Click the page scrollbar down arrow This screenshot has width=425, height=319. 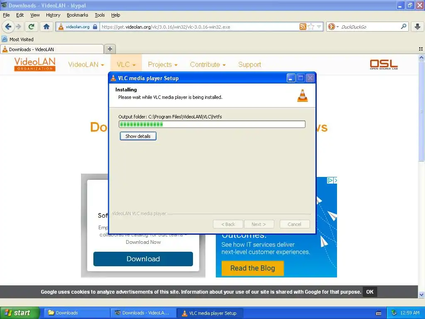(x=421, y=294)
